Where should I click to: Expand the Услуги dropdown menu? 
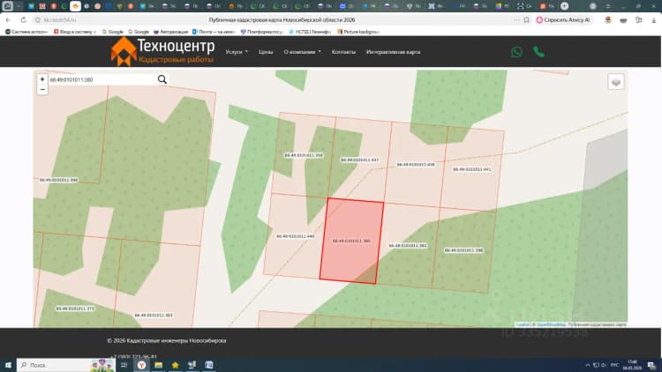[x=237, y=52]
